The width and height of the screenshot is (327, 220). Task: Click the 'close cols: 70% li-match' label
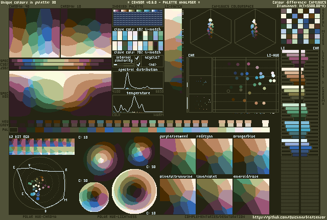pyautogui.click(x=137, y=52)
